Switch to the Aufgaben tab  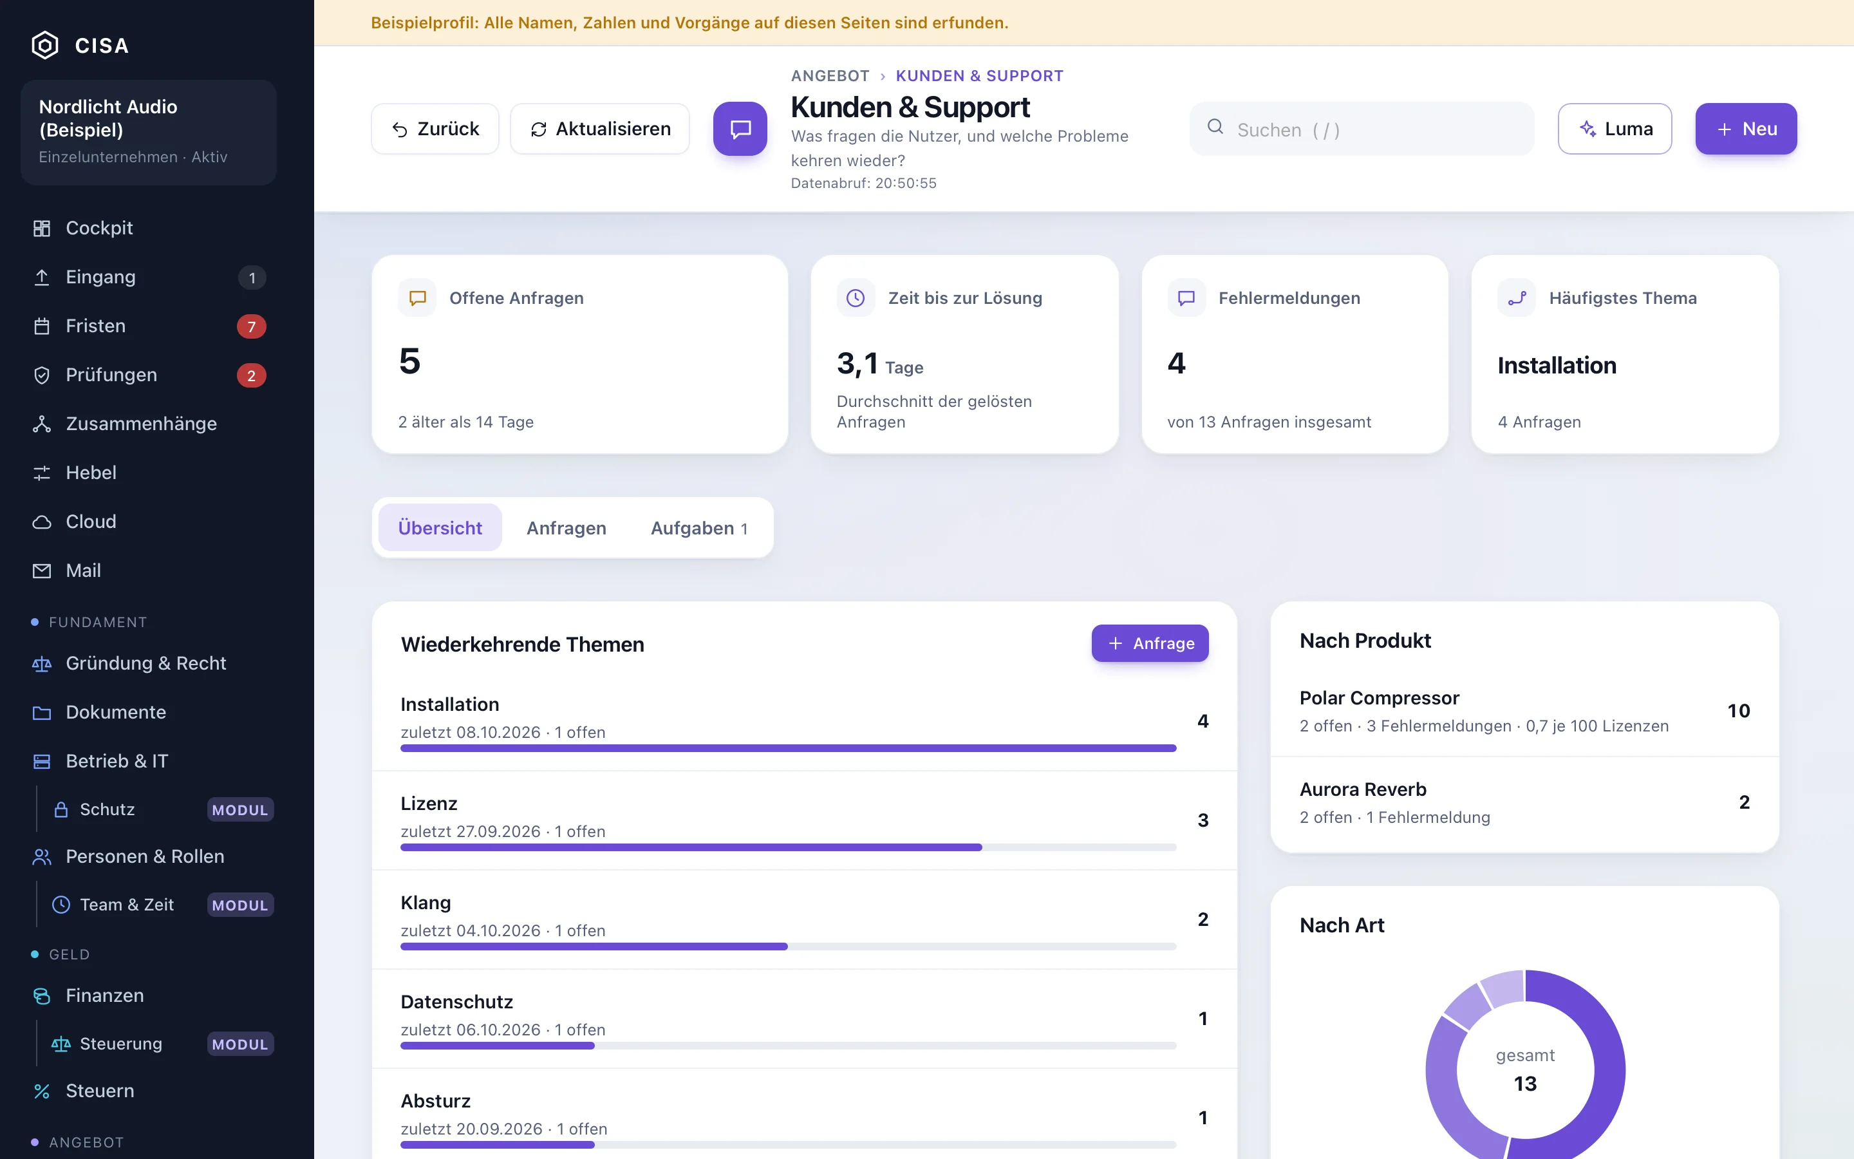coord(698,527)
